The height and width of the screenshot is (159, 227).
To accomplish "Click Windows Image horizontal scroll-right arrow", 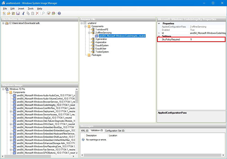I will click(73, 156).
